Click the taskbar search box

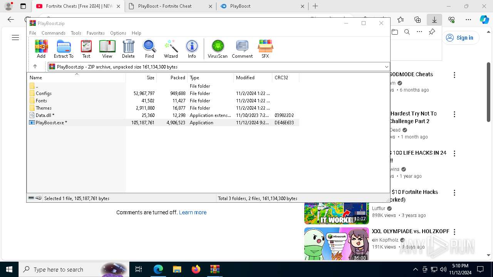tap(74, 269)
